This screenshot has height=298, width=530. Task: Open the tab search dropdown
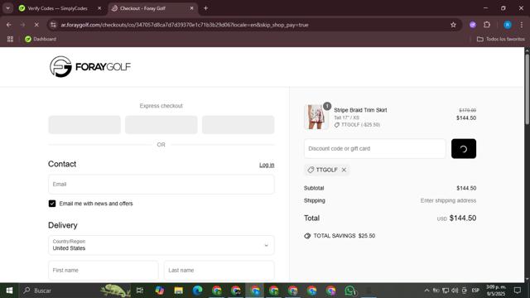[7, 8]
